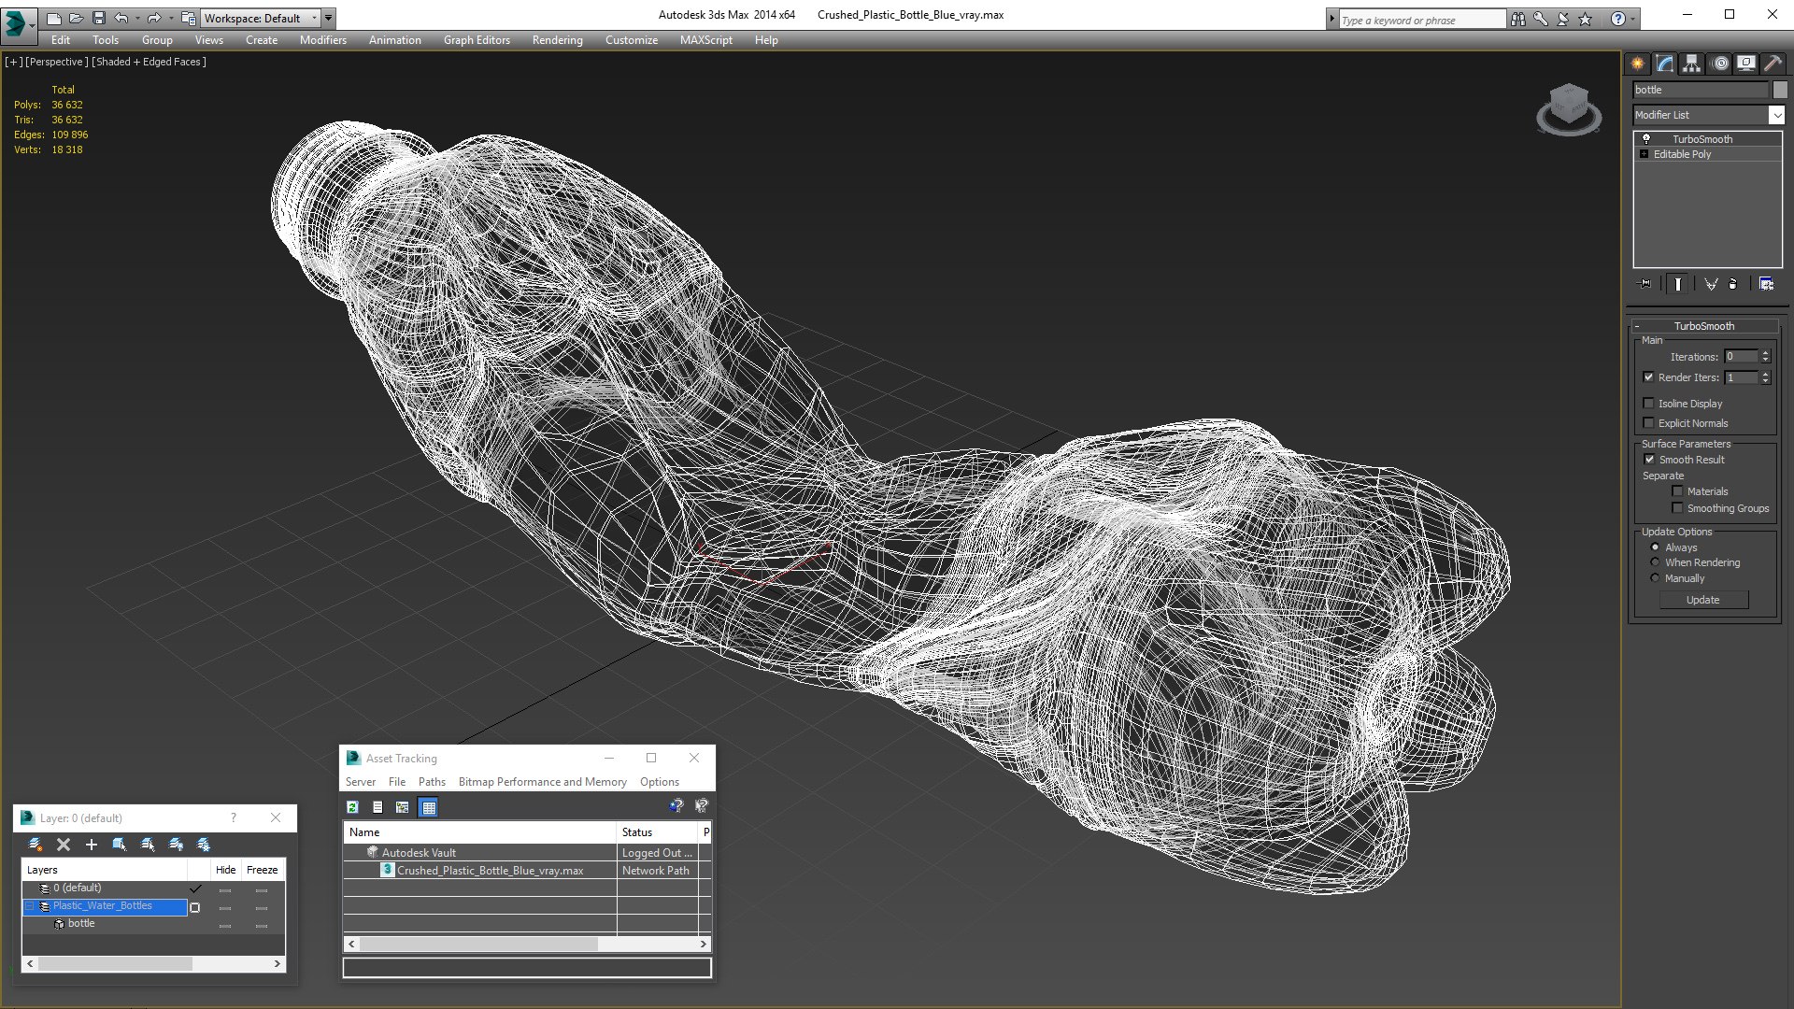
Task: Click Delete layer X icon
Action: [x=64, y=845]
